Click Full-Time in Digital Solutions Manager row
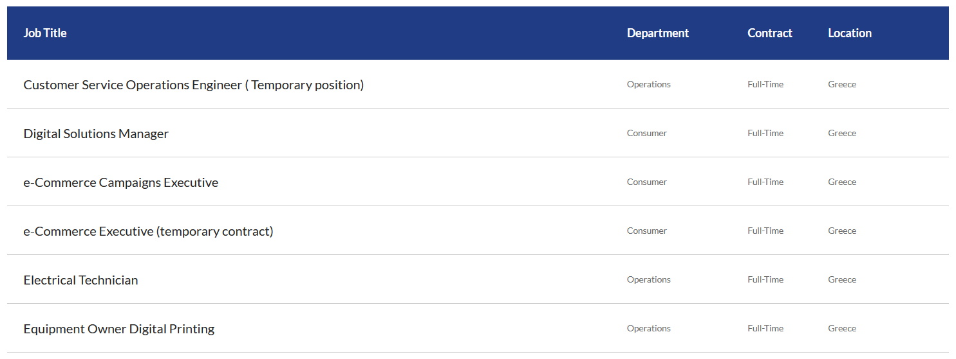The image size is (956, 359). click(765, 133)
